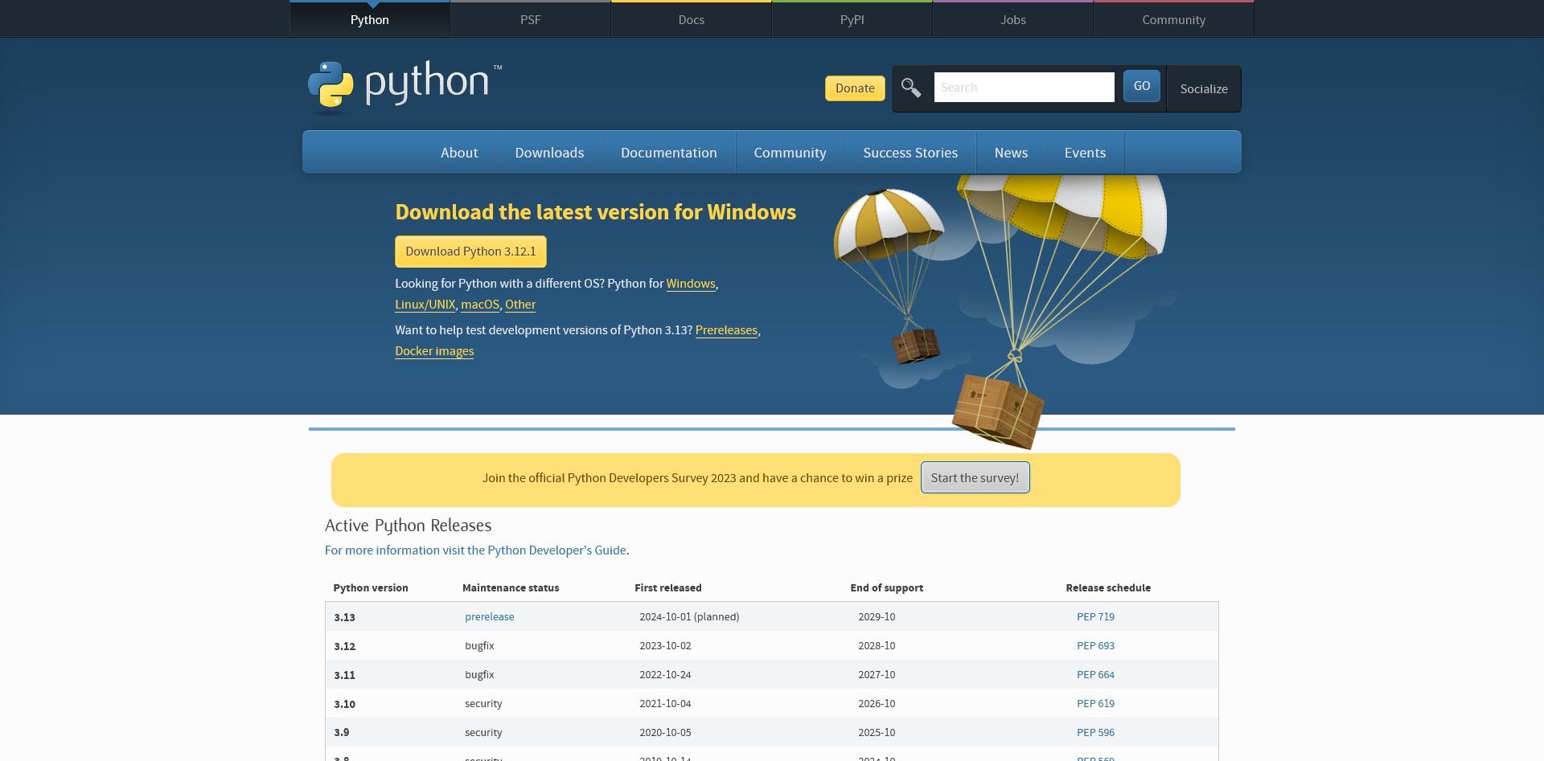Open the Docker images link
Screen dimensions: 1544x761
coord(434,351)
